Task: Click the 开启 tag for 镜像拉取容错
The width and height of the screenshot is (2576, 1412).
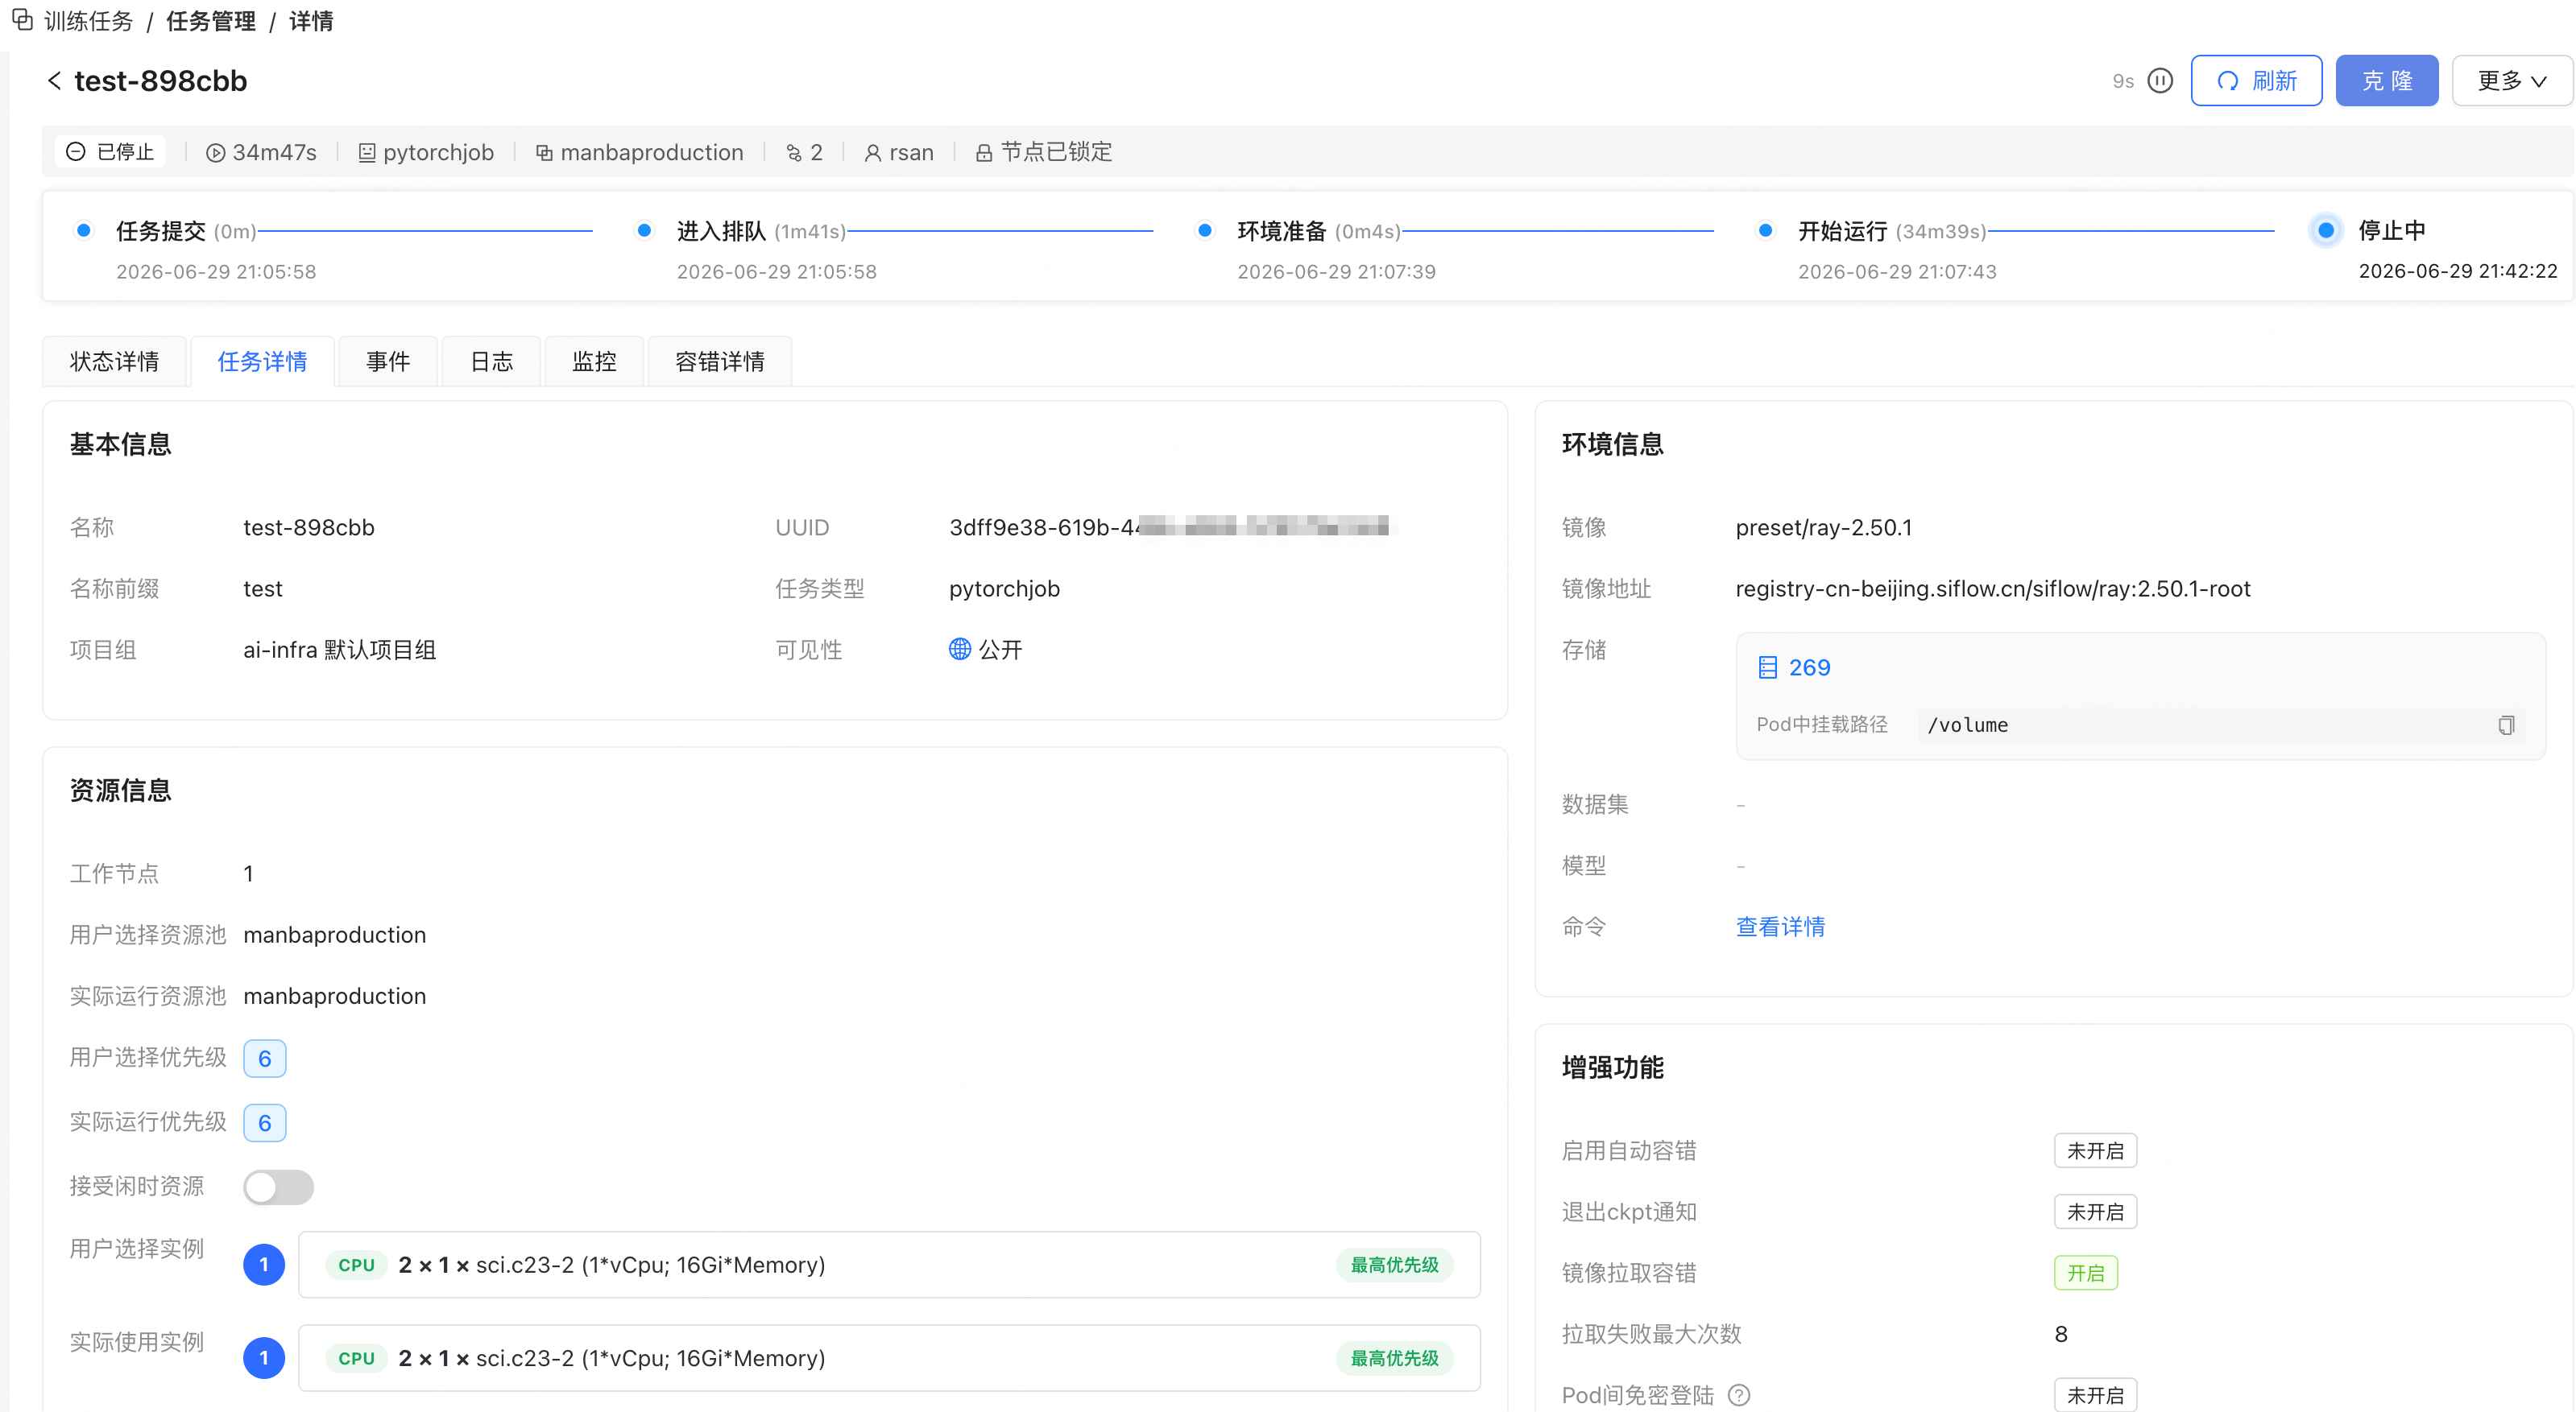Action: click(x=2085, y=1273)
